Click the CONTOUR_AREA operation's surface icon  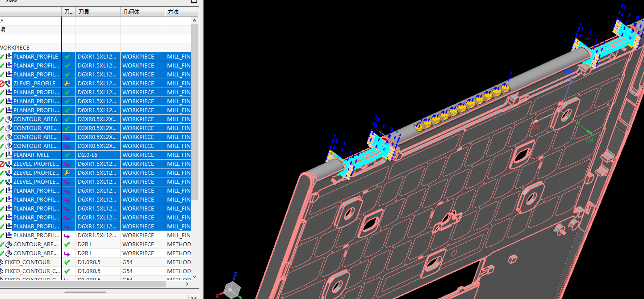point(8,119)
